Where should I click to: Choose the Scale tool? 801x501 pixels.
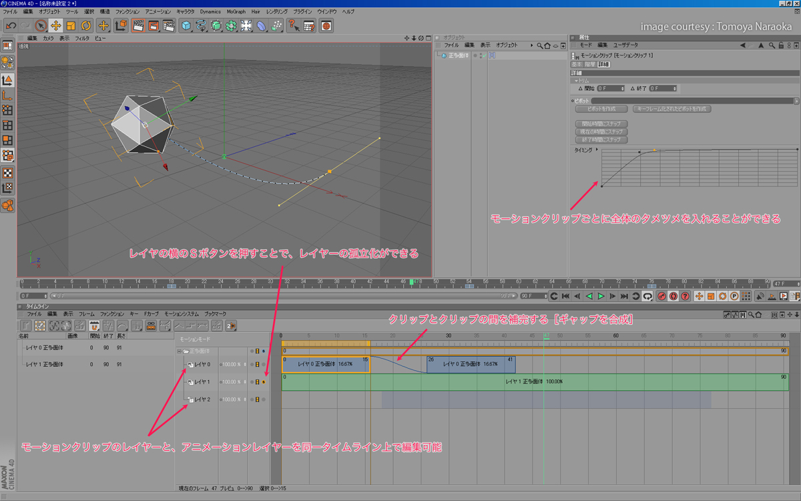coord(71,26)
